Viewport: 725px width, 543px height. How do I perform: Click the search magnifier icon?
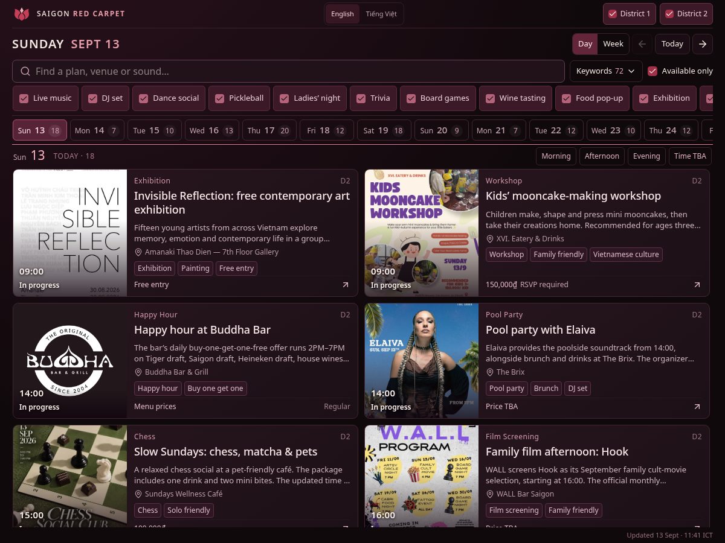click(x=25, y=71)
